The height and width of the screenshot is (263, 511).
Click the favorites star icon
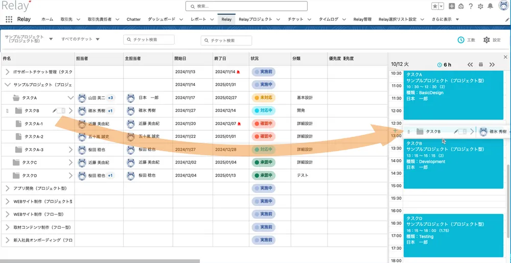(x=435, y=6)
